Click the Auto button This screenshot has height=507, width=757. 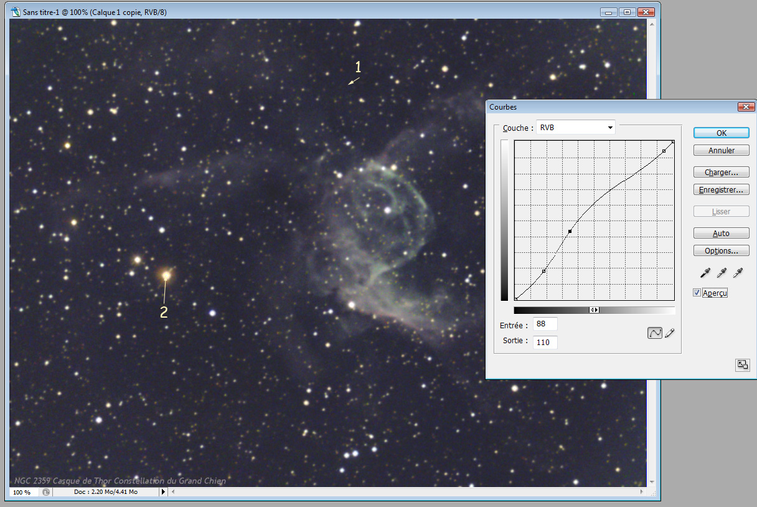tap(721, 233)
